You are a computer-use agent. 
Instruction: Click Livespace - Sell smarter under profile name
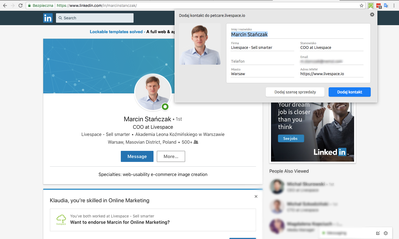pyautogui.click(x=106, y=134)
